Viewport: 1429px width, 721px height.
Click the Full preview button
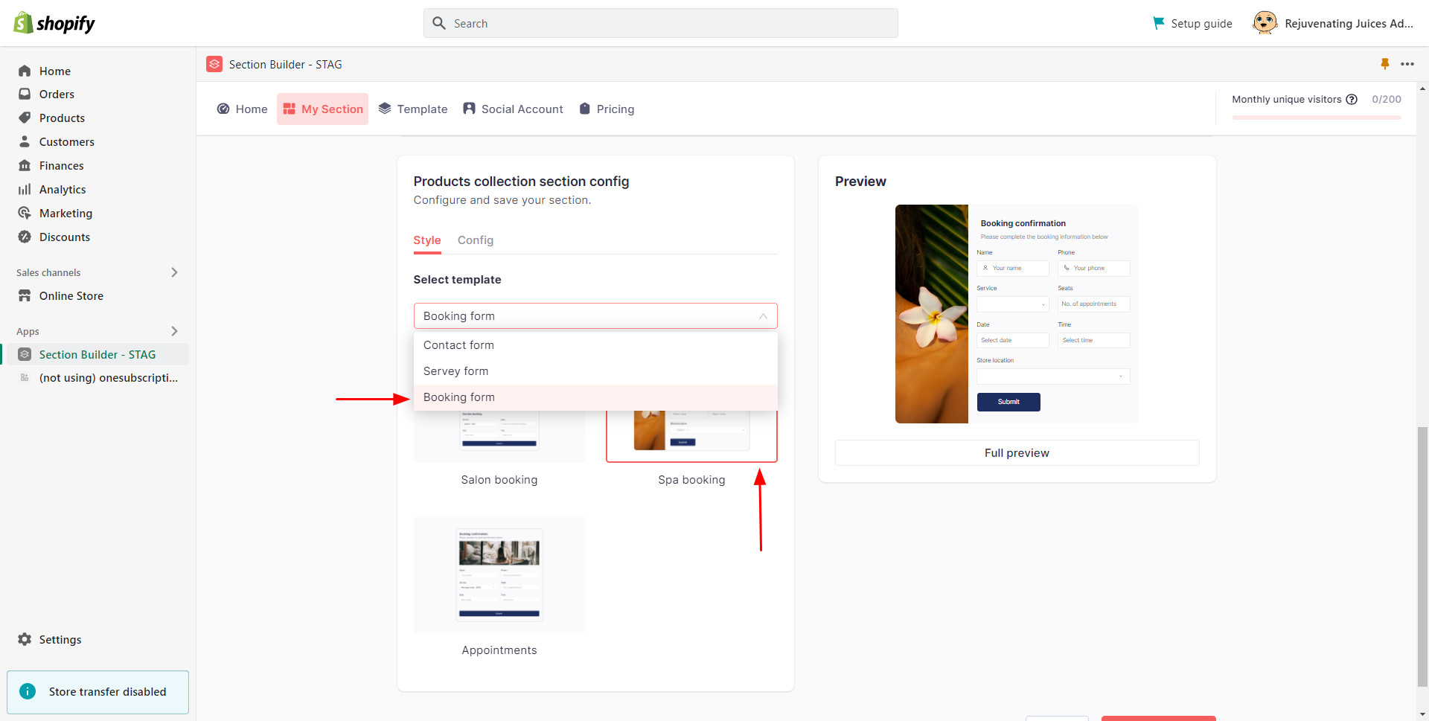tap(1017, 453)
